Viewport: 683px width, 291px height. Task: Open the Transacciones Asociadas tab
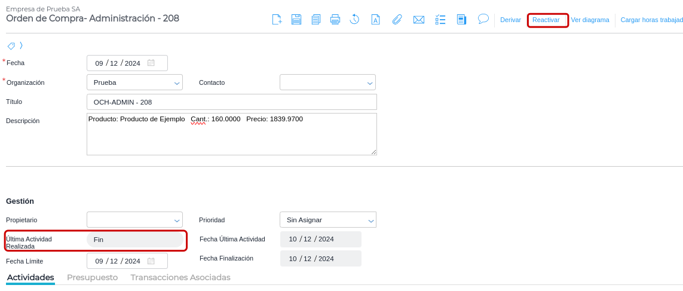pyautogui.click(x=180, y=277)
